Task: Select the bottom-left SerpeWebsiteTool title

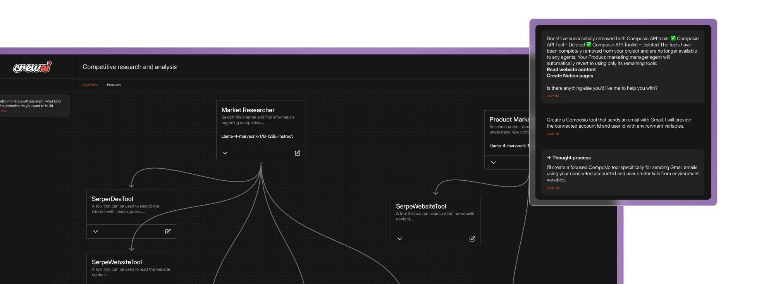Action: (117, 262)
